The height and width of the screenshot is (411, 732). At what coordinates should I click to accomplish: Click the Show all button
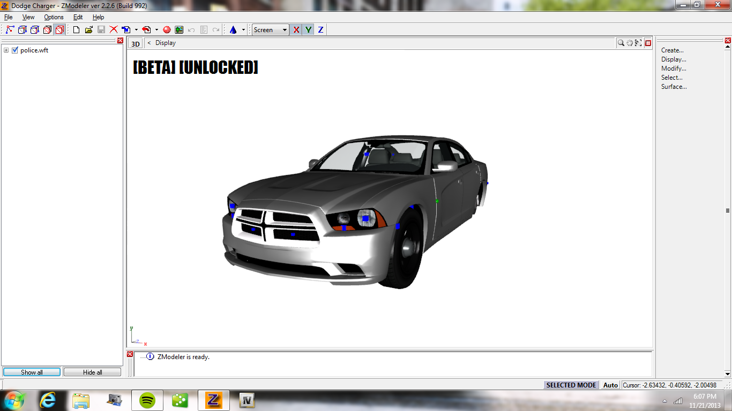point(32,372)
